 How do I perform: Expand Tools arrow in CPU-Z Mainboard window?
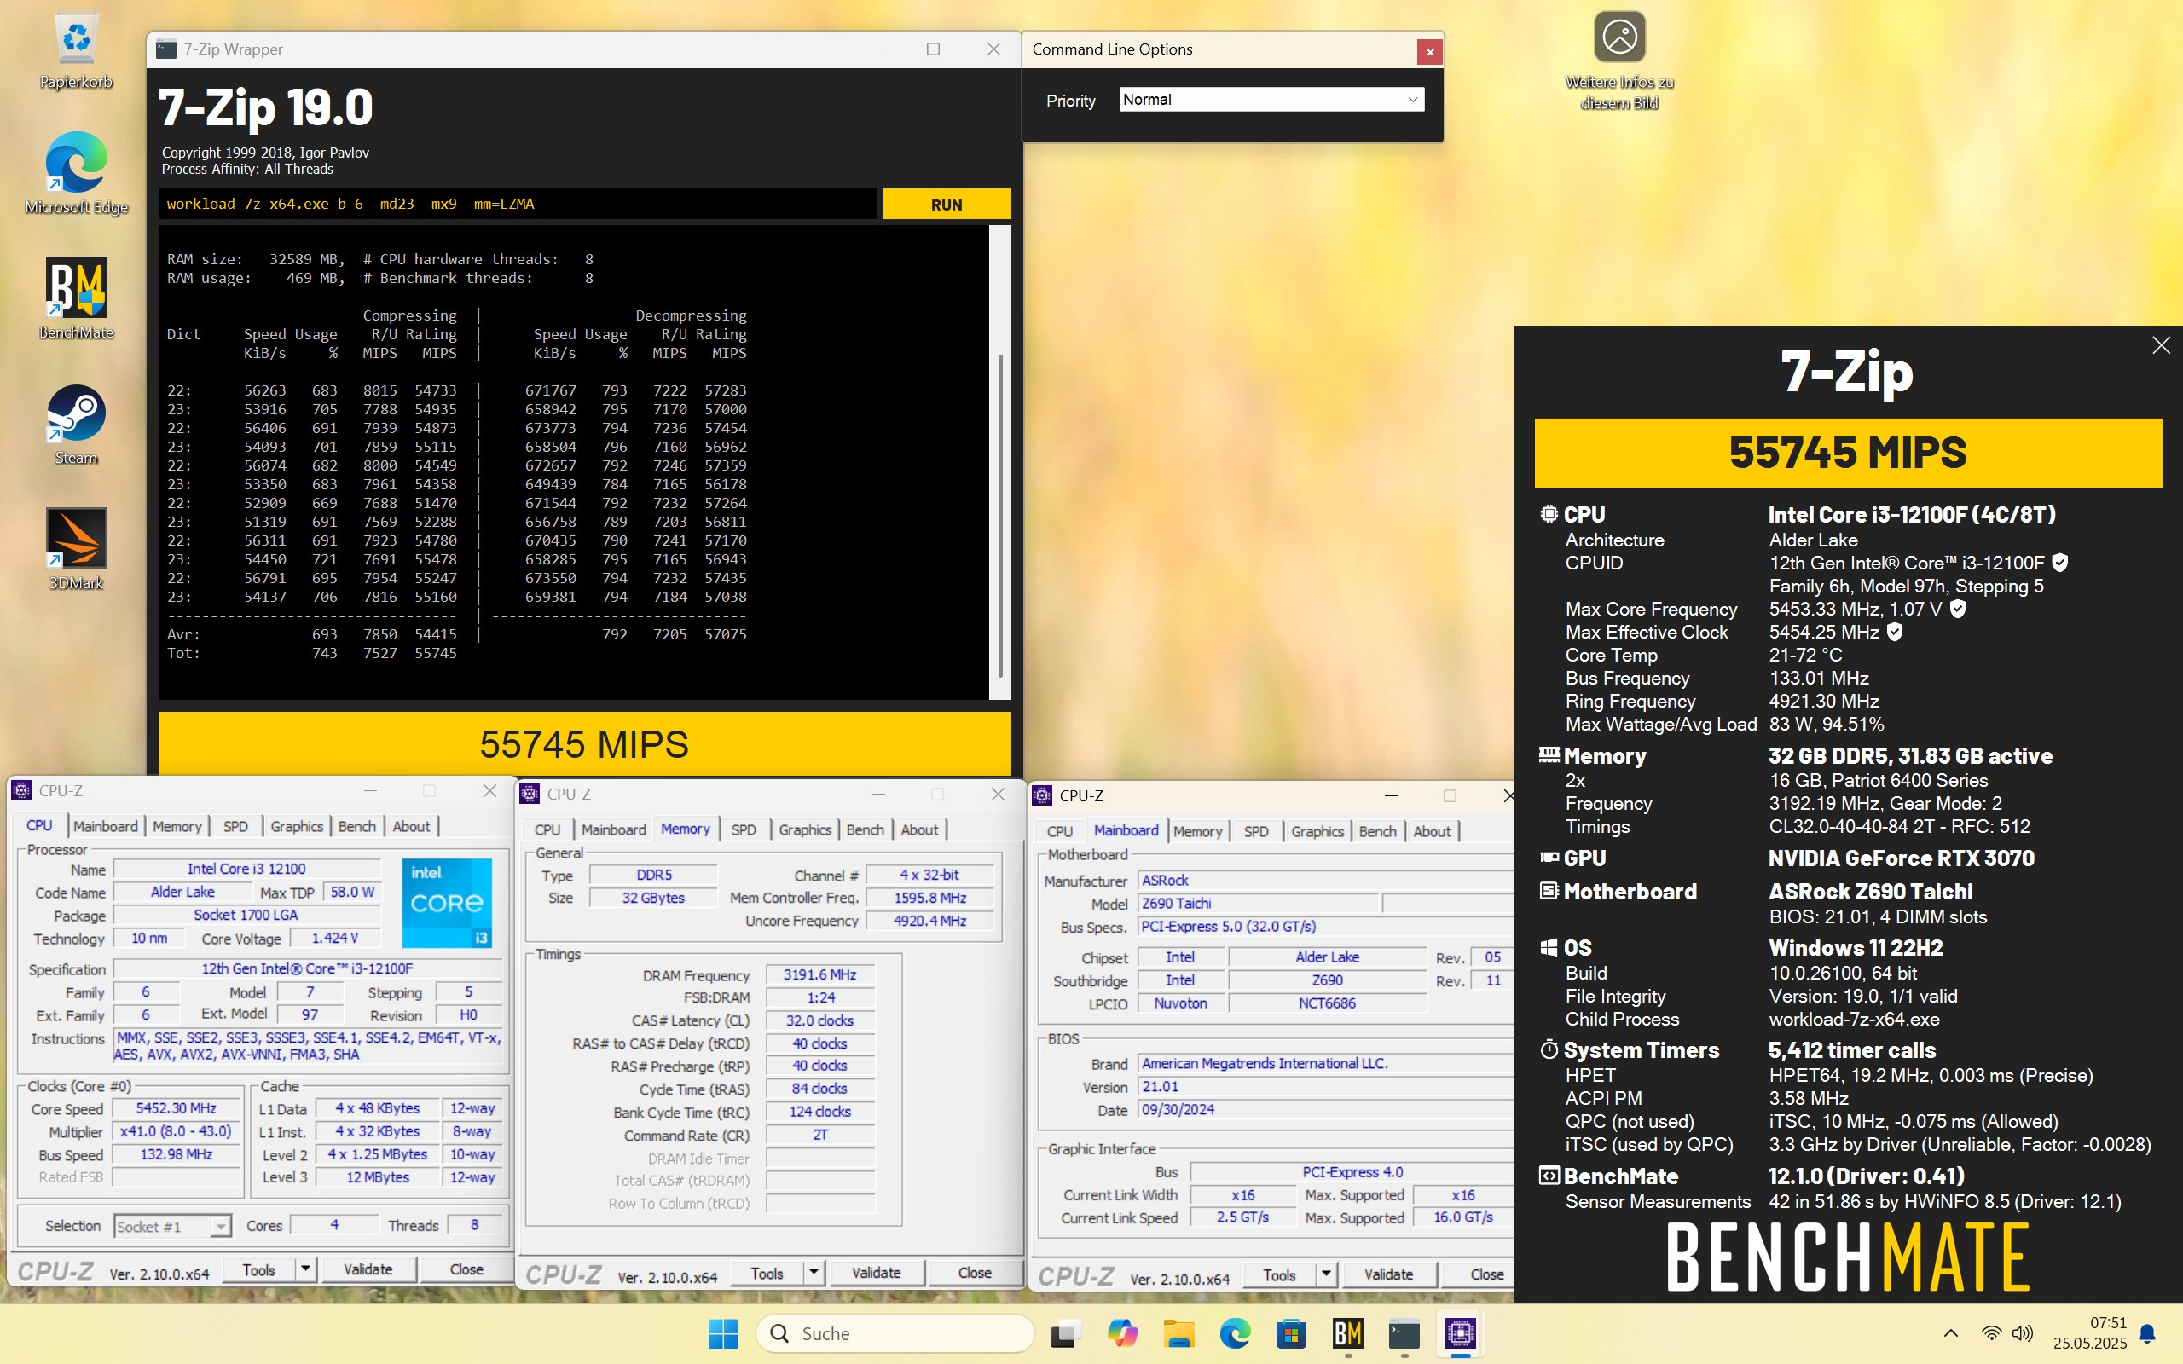[x=1326, y=1274]
